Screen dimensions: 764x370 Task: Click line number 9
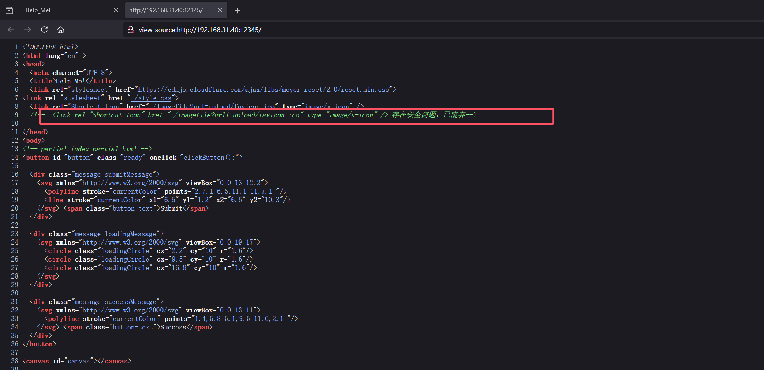[x=16, y=115]
